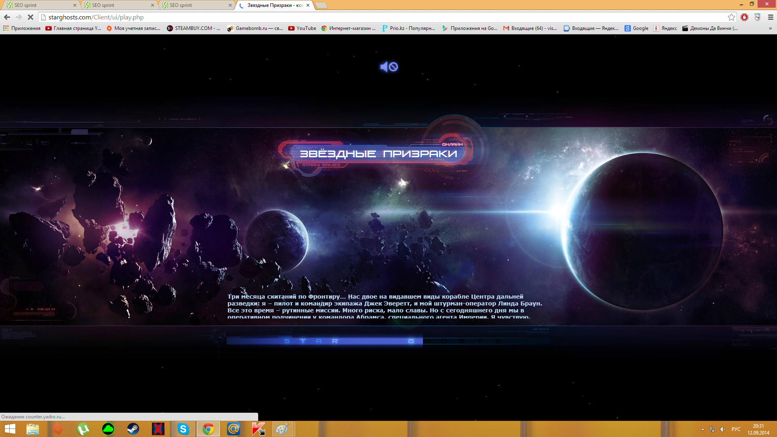Open Skype from taskbar
The width and height of the screenshot is (777, 437).
point(183,429)
